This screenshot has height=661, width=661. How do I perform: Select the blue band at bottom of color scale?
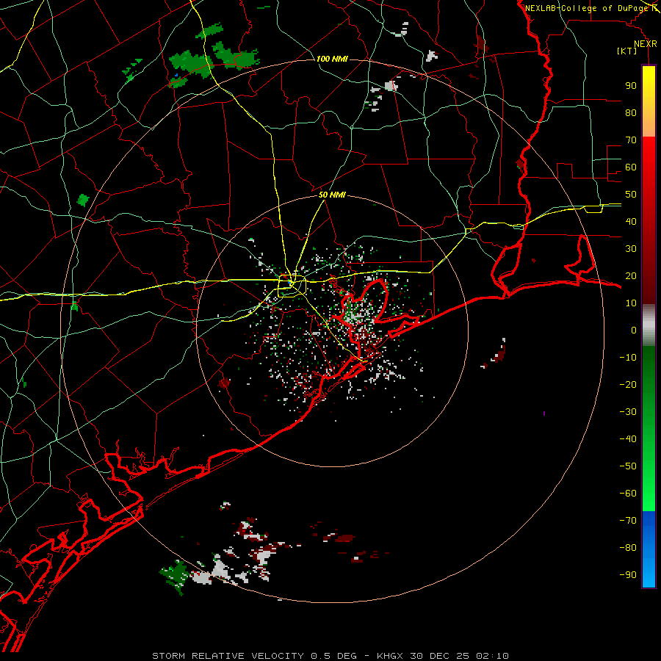coord(649,549)
